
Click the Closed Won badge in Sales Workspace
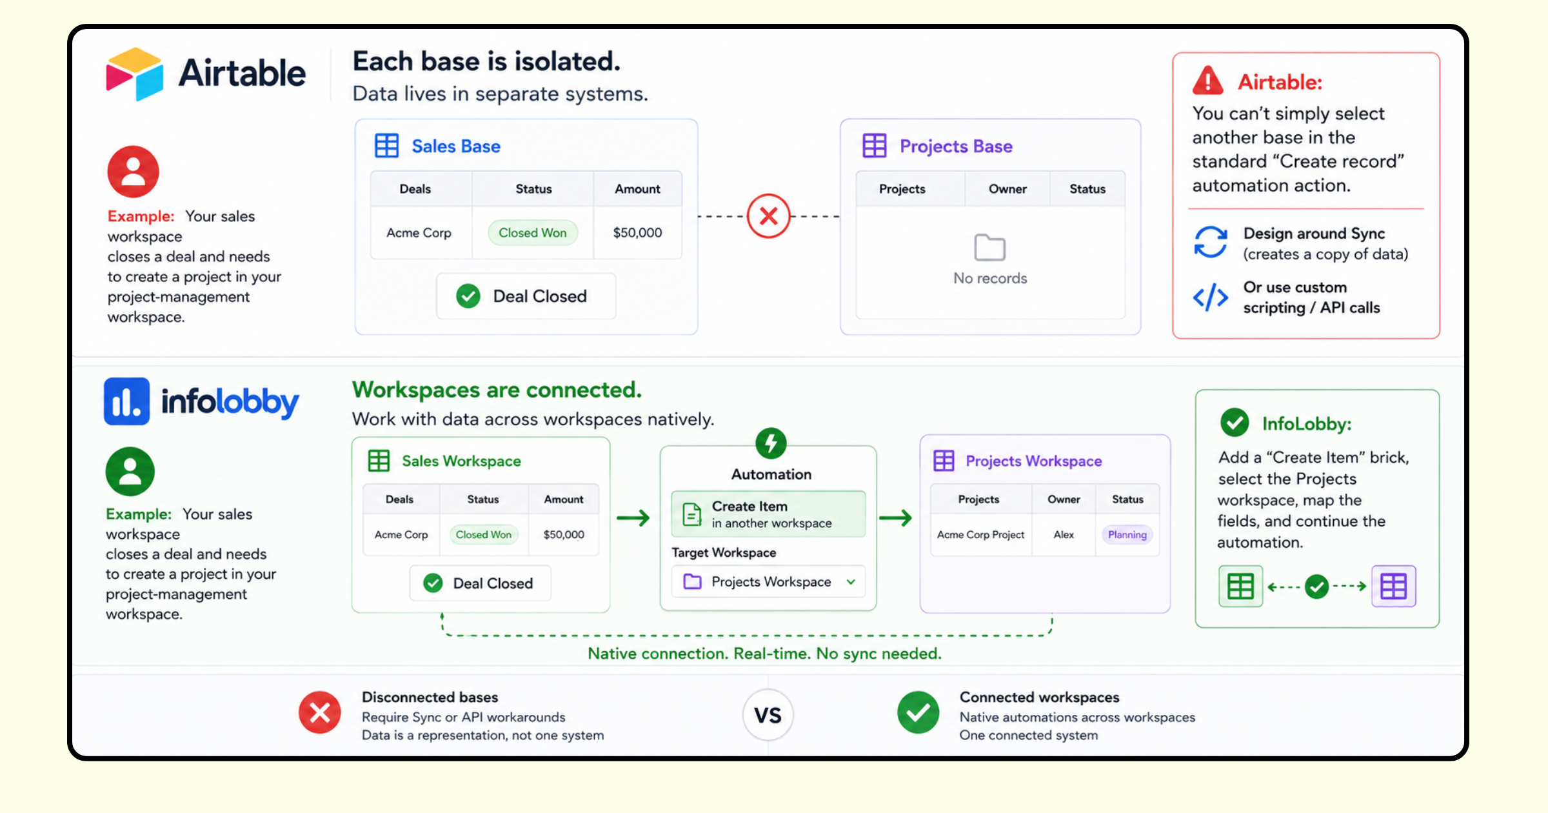[x=484, y=535]
